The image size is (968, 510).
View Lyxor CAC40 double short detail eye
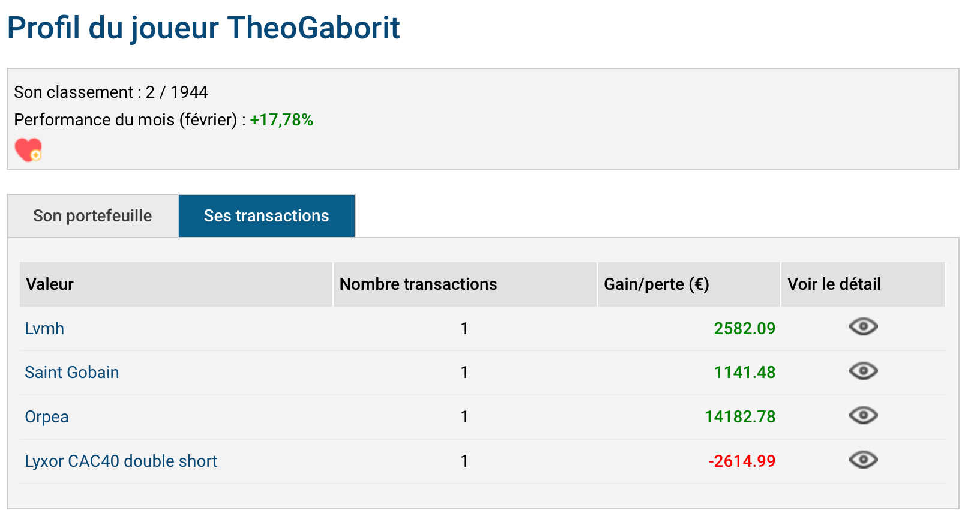(863, 460)
